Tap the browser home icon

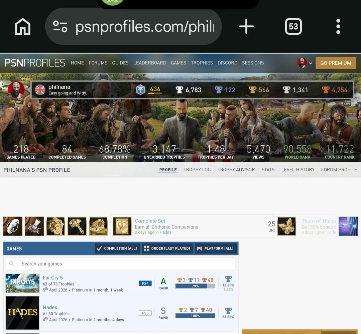(x=23, y=26)
